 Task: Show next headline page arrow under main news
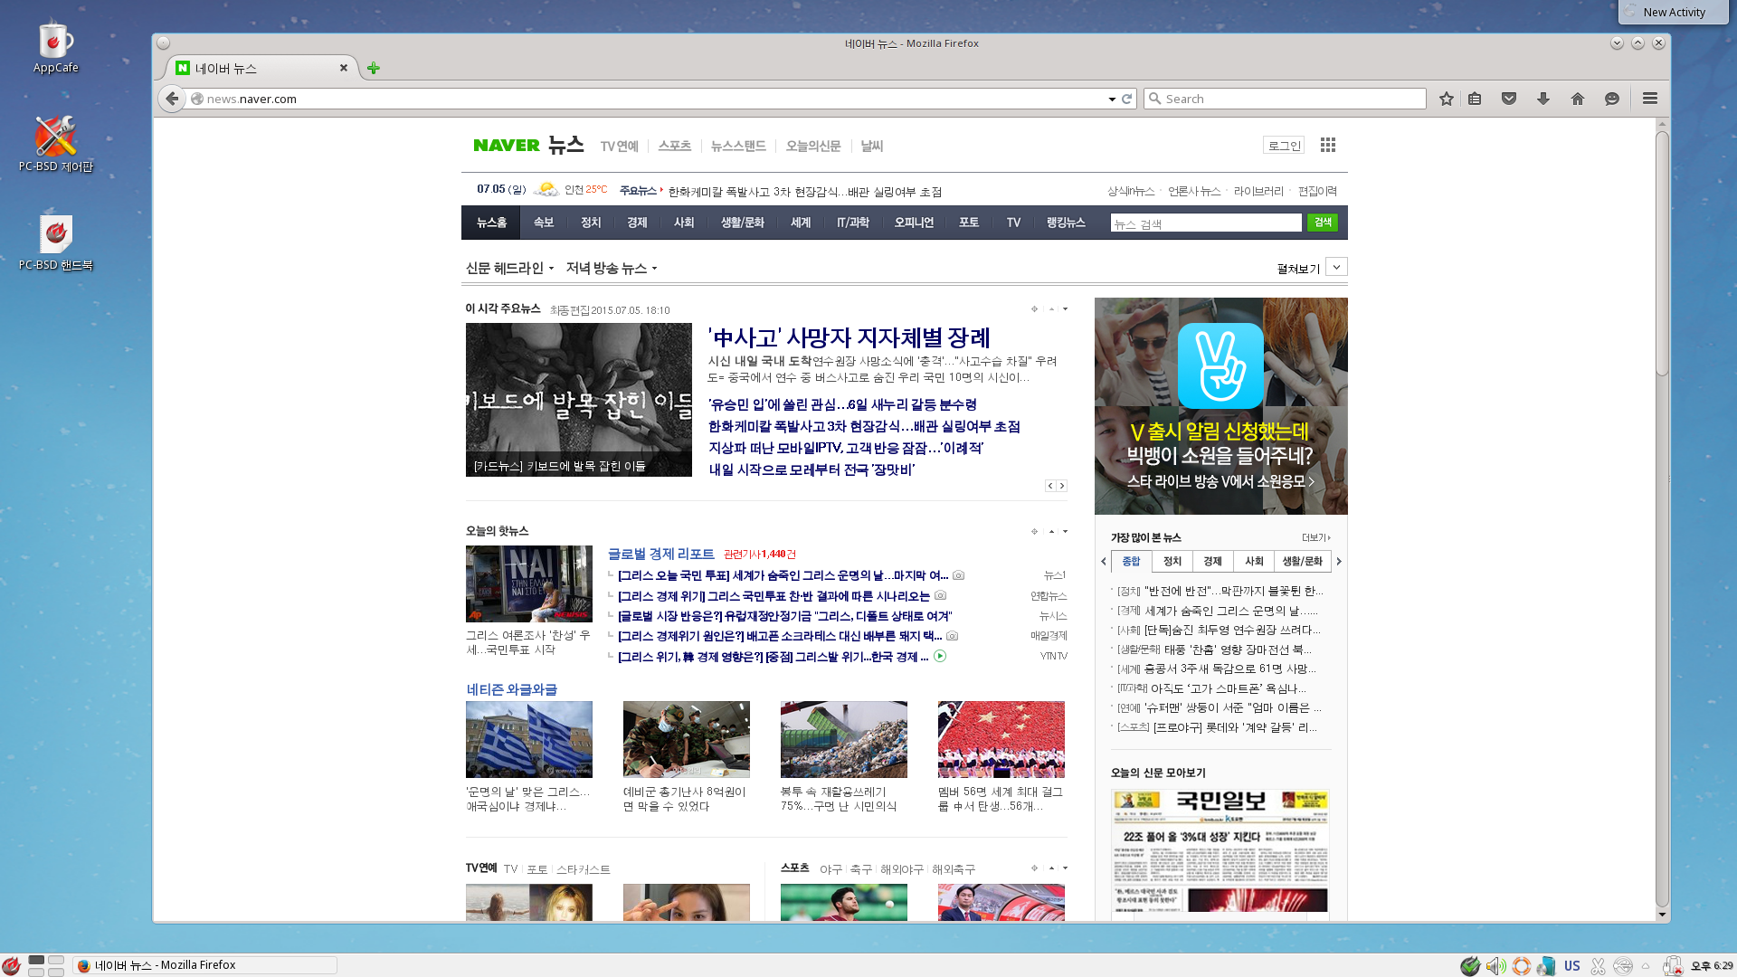coord(1062,486)
